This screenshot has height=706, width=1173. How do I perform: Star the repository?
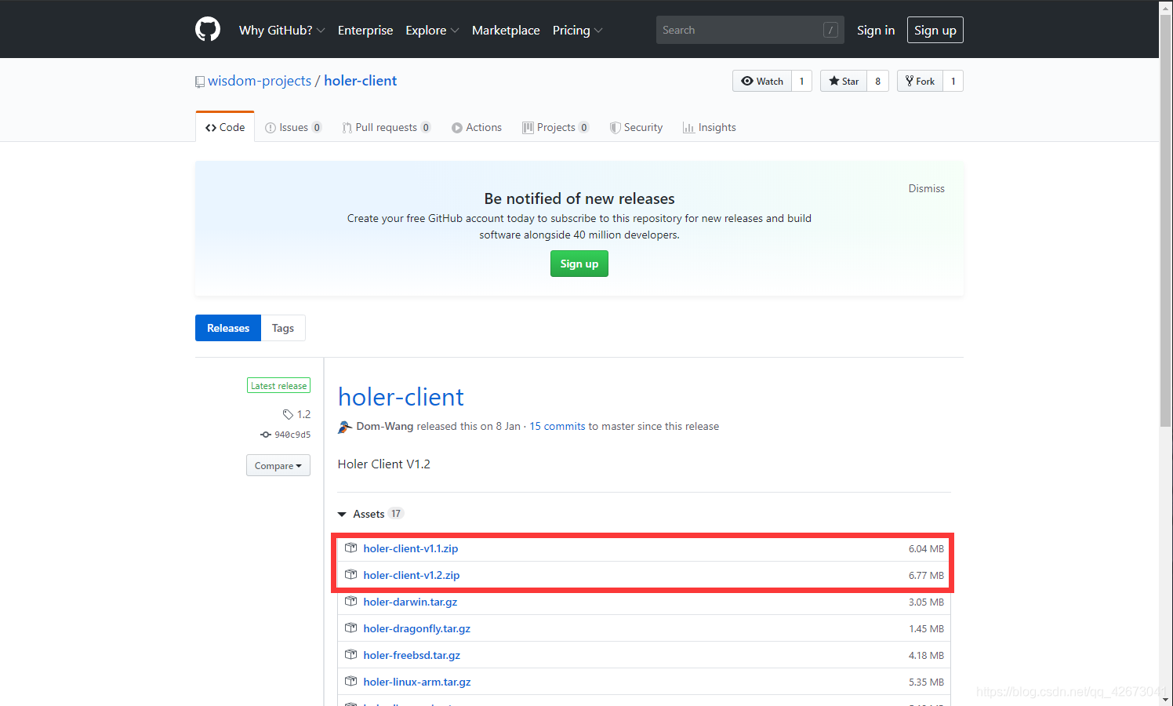(x=844, y=81)
